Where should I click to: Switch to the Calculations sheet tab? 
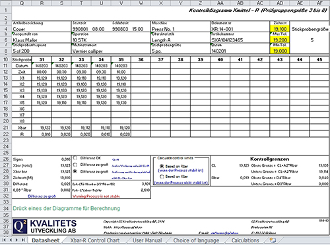(246, 240)
